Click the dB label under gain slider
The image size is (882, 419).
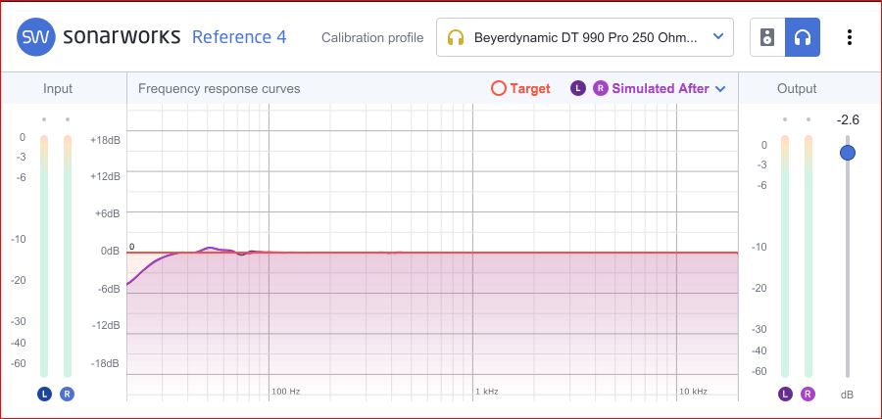(x=847, y=395)
